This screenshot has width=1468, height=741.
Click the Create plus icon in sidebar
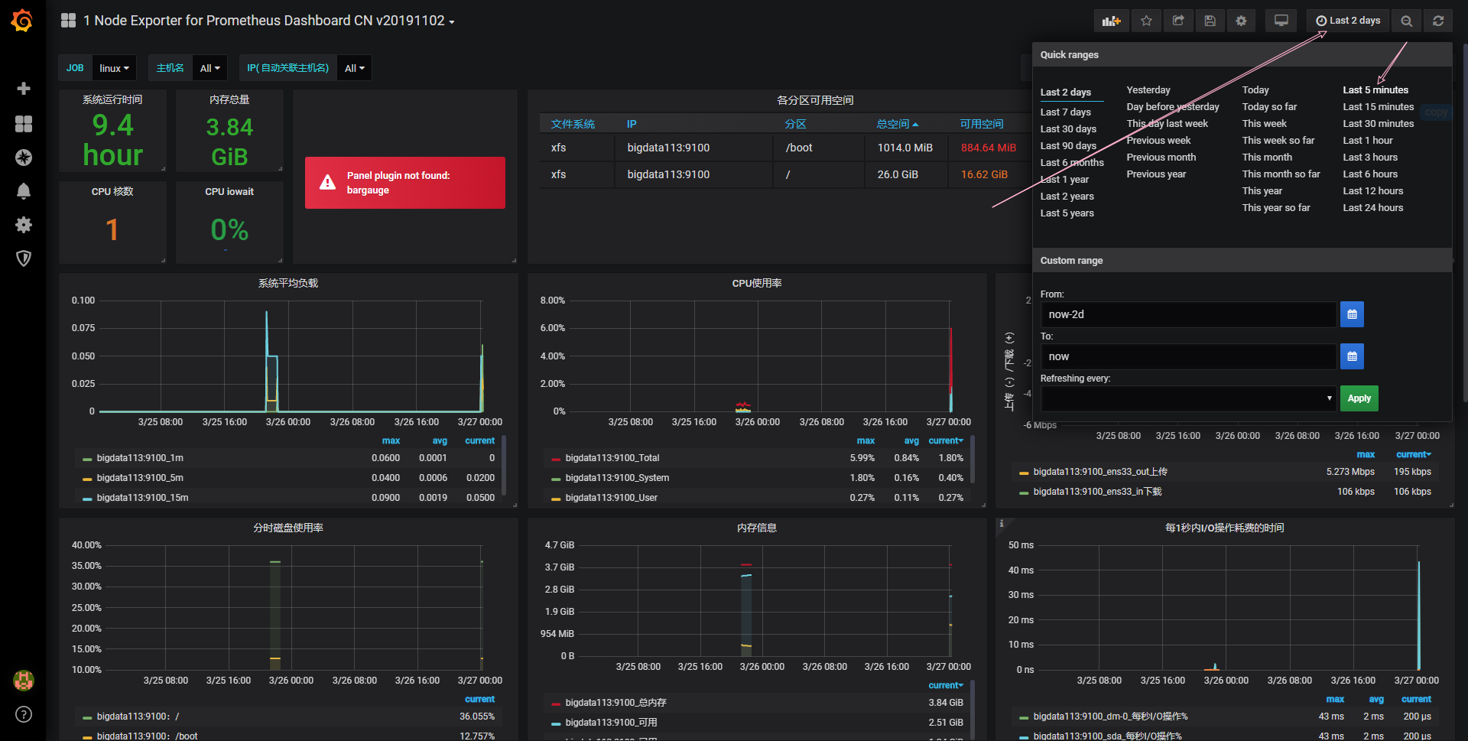[x=24, y=89]
